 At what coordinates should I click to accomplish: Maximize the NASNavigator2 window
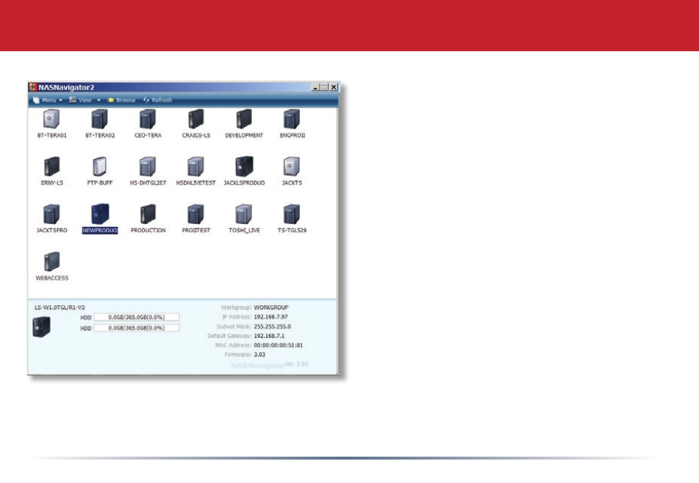pos(324,87)
